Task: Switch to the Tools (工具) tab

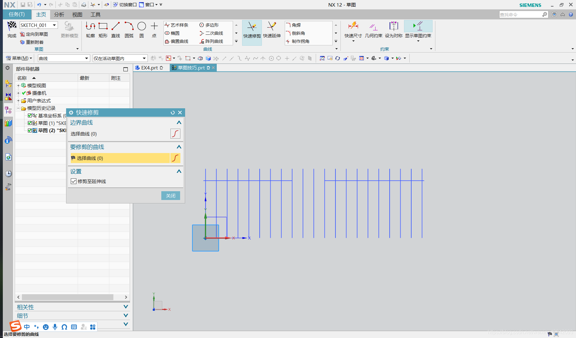Action: [x=95, y=14]
